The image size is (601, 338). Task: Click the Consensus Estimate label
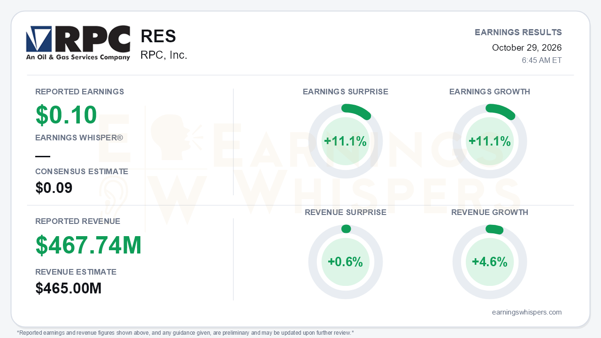click(x=82, y=171)
